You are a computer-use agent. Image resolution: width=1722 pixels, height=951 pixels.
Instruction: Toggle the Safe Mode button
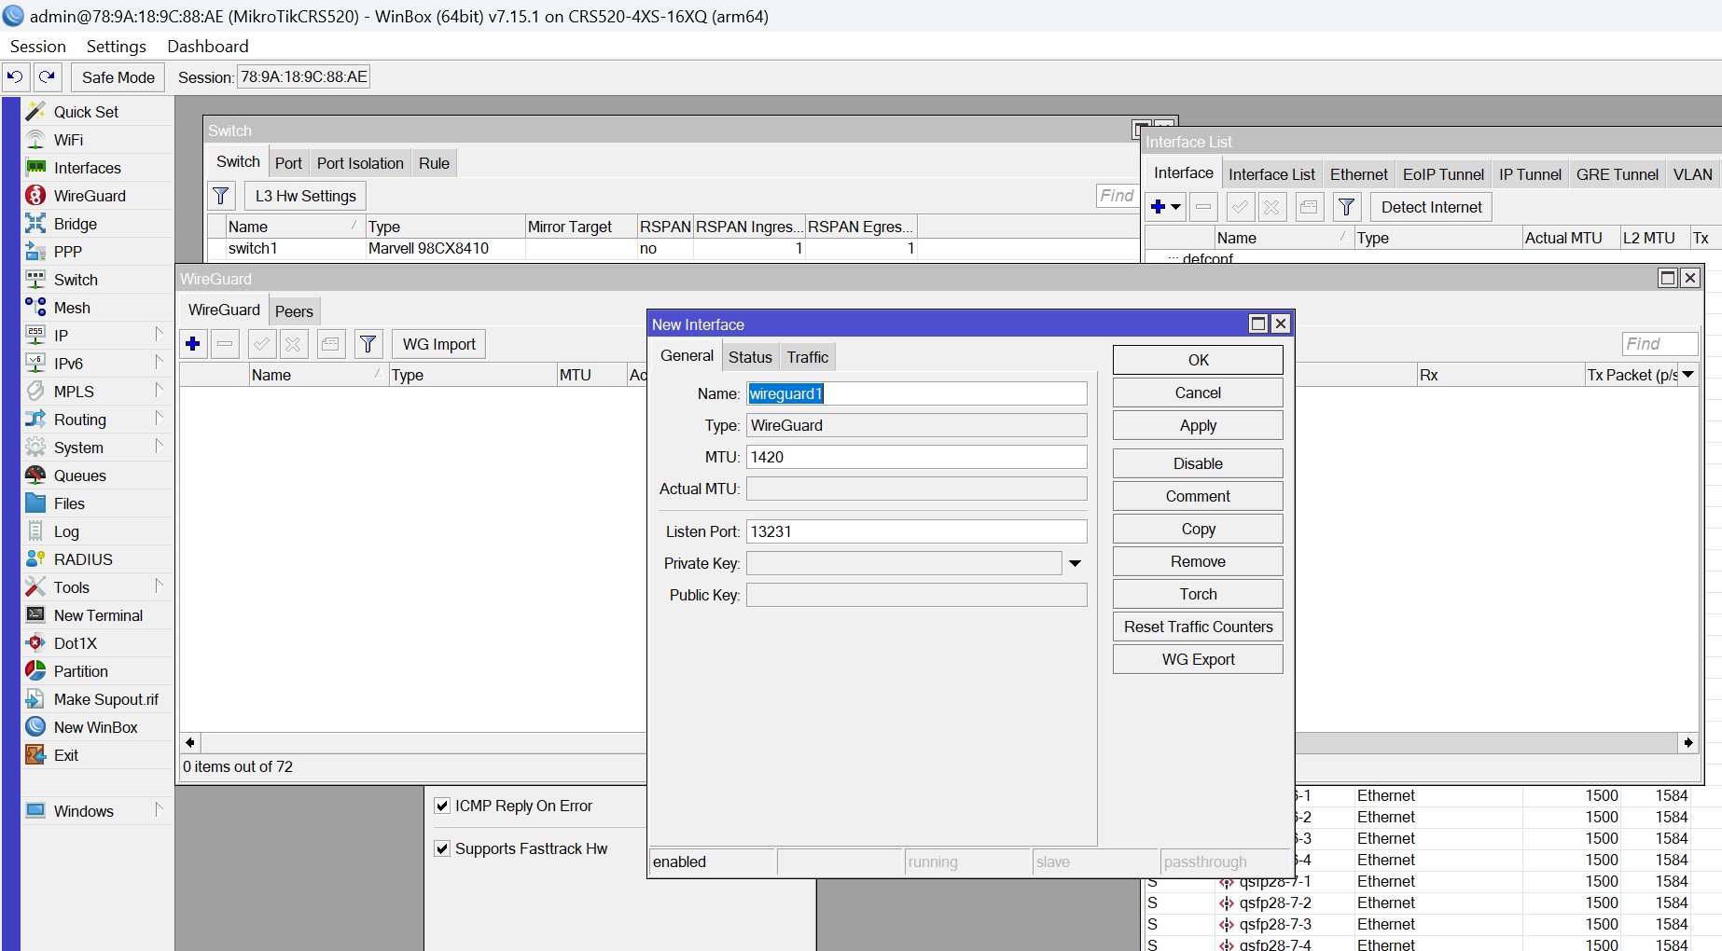pyautogui.click(x=118, y=77)
